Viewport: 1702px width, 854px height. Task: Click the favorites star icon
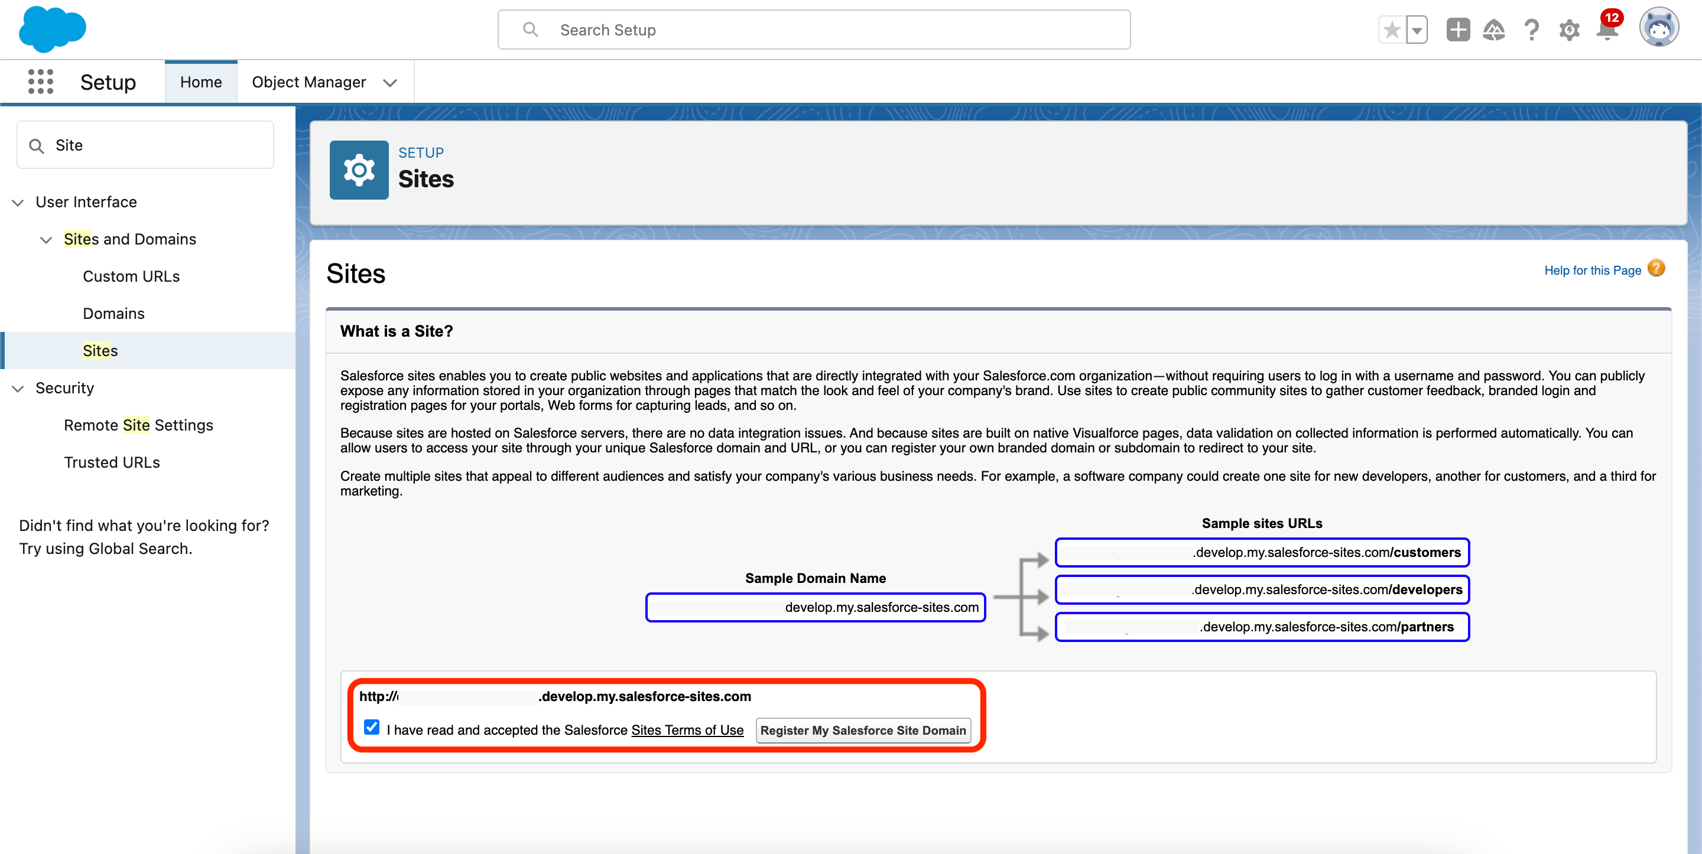point(1392,30)
